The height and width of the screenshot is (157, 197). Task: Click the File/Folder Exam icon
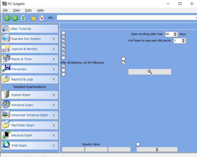6,124
